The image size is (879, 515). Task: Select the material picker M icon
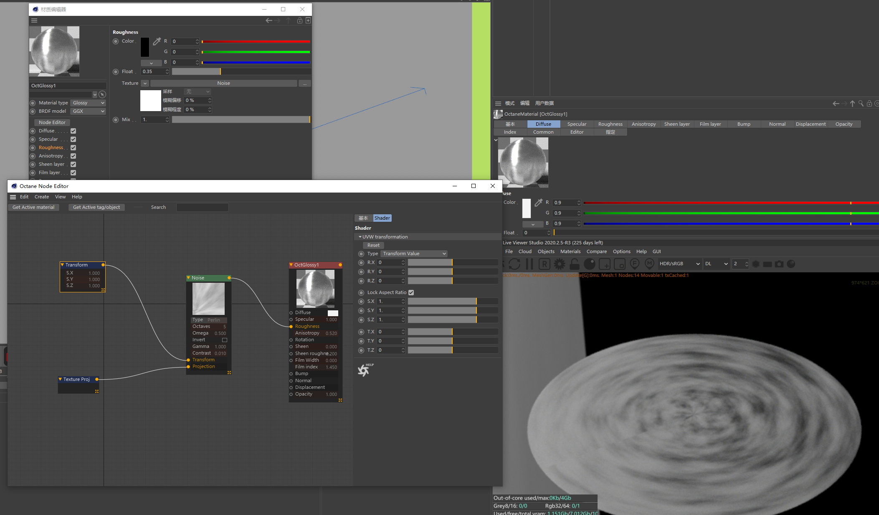[650, 264]
